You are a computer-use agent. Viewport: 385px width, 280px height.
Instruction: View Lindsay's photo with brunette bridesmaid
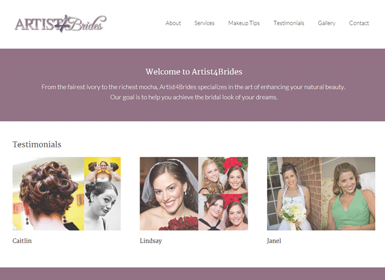(x=223, y=212)
